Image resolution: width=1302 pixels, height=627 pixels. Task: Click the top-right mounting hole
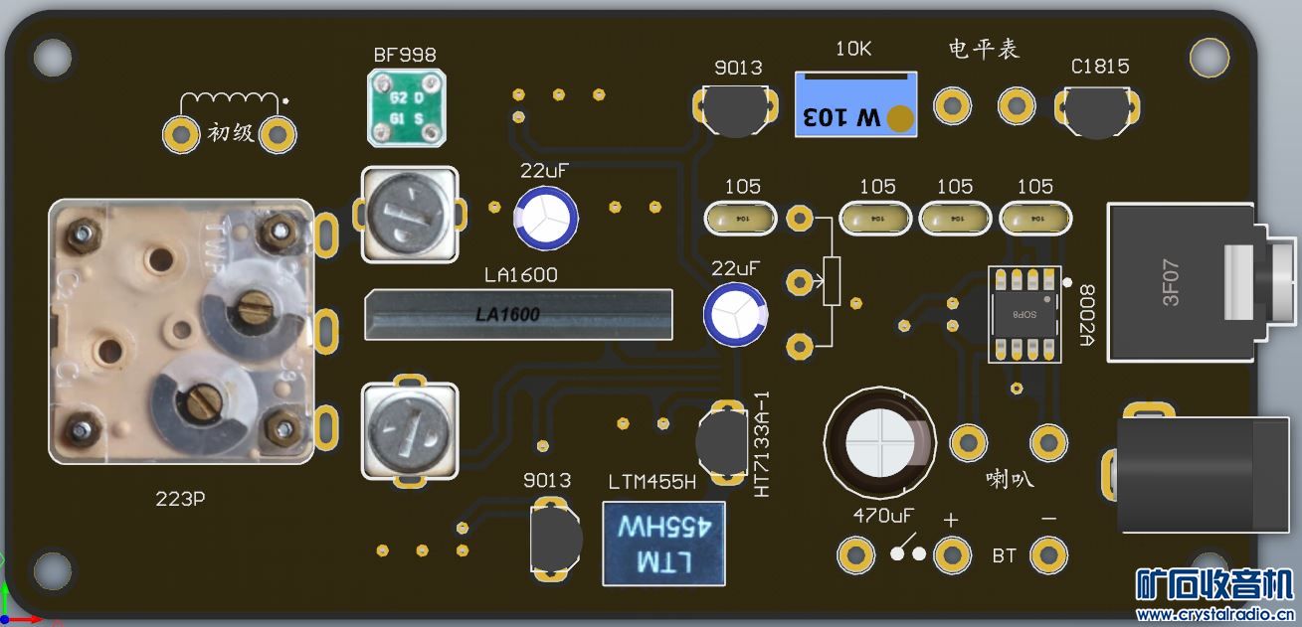pos(1209,56)
